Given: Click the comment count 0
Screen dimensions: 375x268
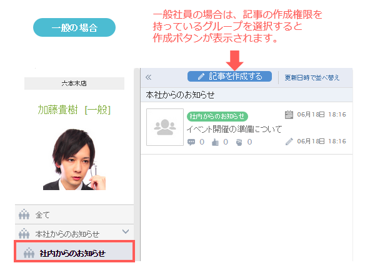Looking at the screenshot, I should point(202,142).
